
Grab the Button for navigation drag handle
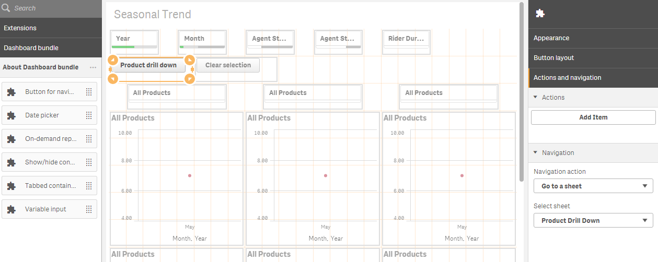coord(89,92)
